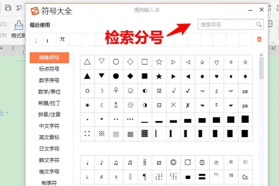Insert the single eighth note symbol

(101, 162)
